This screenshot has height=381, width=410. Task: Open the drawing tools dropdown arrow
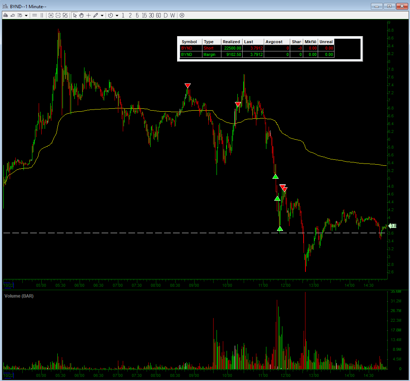point(102,16)
